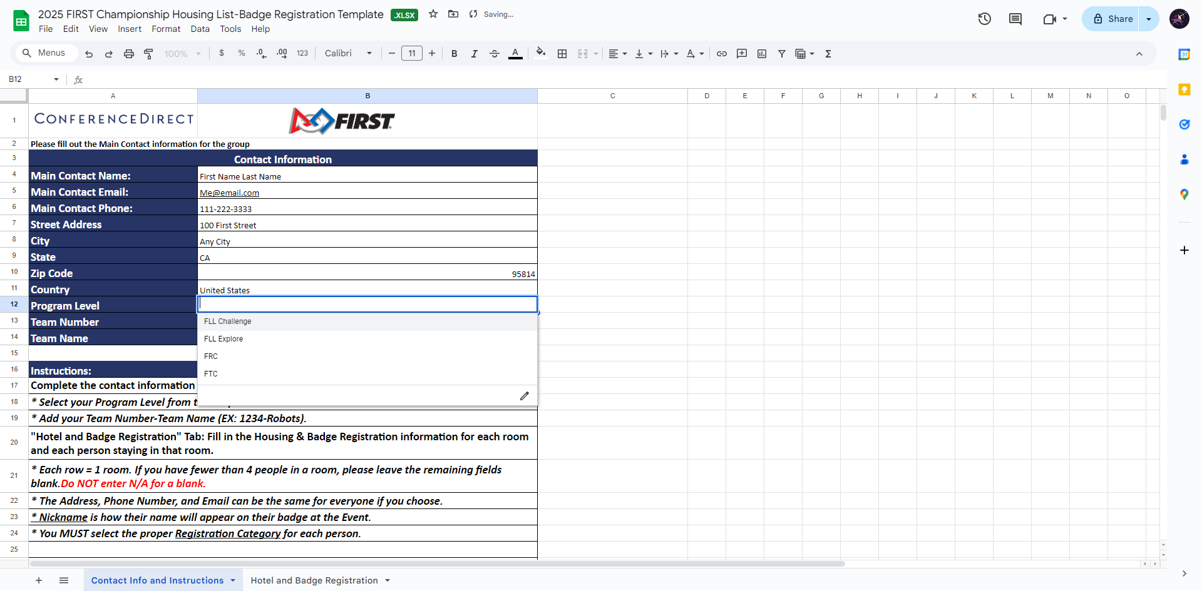Click the Undo icon in toolbar
1202x591 pixels.
(x=89, y=54)
